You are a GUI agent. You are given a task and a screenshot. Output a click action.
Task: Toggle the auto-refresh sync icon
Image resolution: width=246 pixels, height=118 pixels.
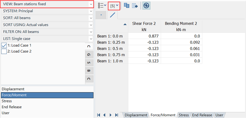pos(146,6)
